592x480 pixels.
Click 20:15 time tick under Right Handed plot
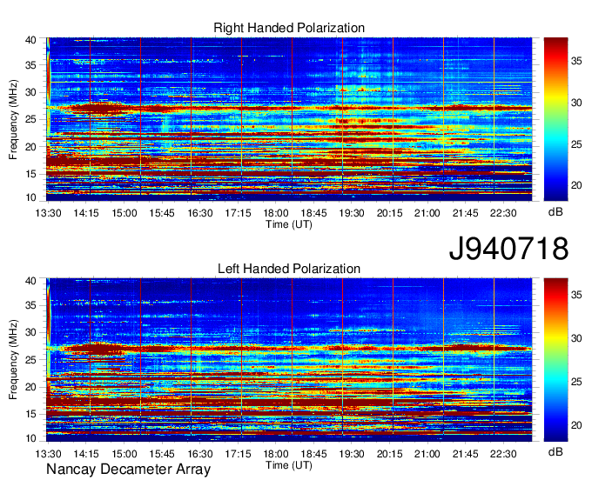(390, 213)
